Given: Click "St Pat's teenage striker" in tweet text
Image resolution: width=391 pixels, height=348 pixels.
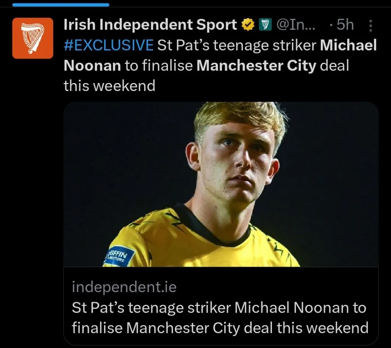Looking at the screenshot, I should point(237,46).
